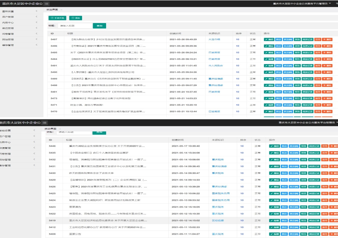This screenshot has width=338, height=238.
Task: Click the trash 删除 icon for row 5490
Action: click(x=324, y=72)
